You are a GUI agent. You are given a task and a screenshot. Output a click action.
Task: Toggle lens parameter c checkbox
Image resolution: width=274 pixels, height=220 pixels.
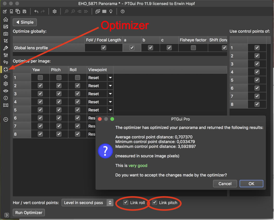[169, 48]
